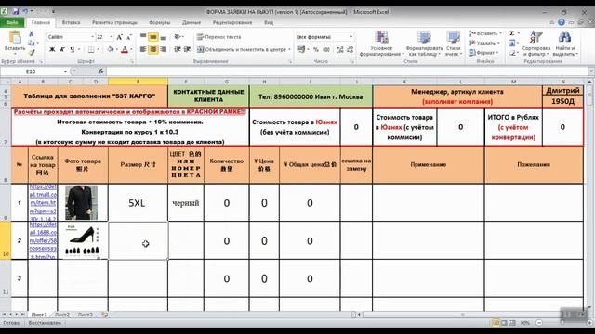Image resolution: width=595 pixels, height=334 pixels.
Task: Click the Fill down icon under AutoSum
Action: 512,44
